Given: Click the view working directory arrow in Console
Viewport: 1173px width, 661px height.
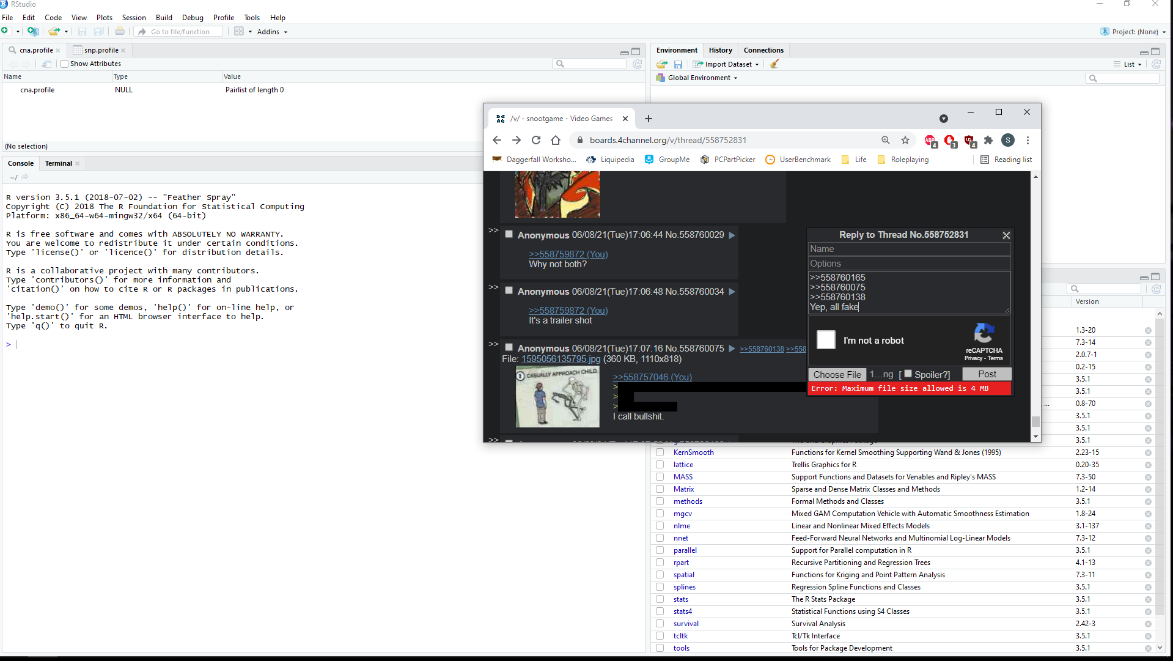Looking at the screenshot, I should click(25, 177).
